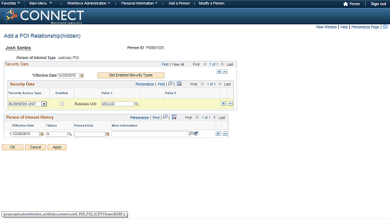Open POI History grid in new window icon
The image size is (390, 219).
click(x=165, y=117)
